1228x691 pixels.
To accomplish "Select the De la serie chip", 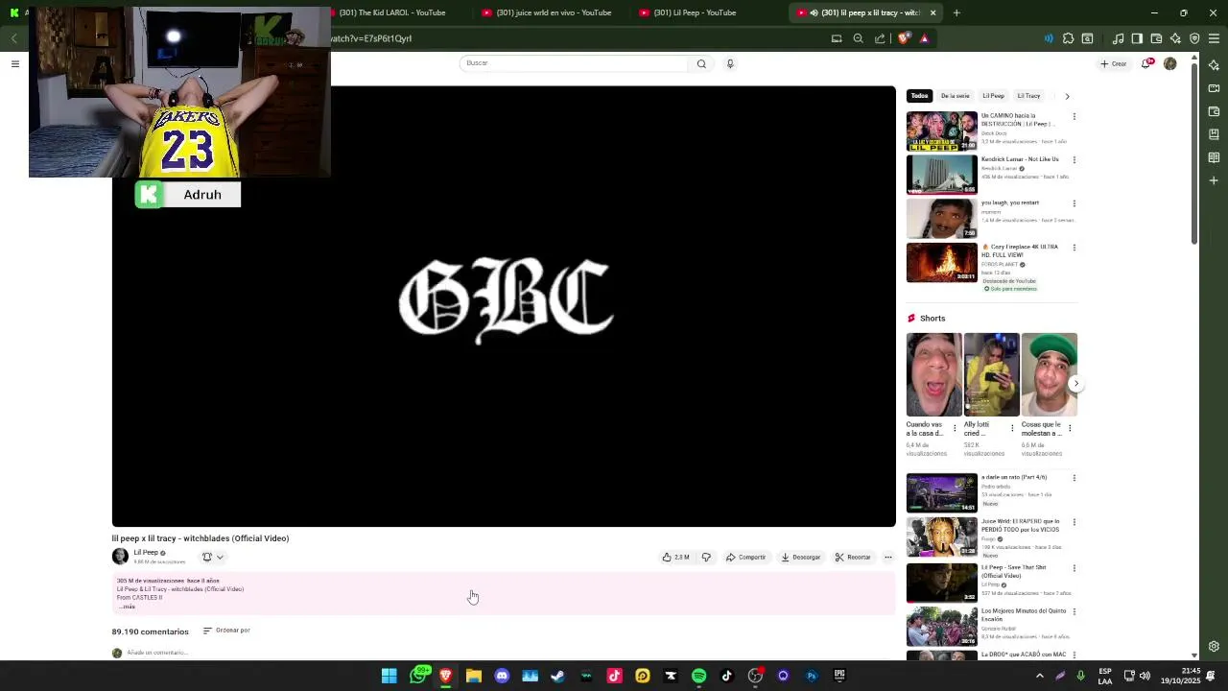I will point(955,96).
